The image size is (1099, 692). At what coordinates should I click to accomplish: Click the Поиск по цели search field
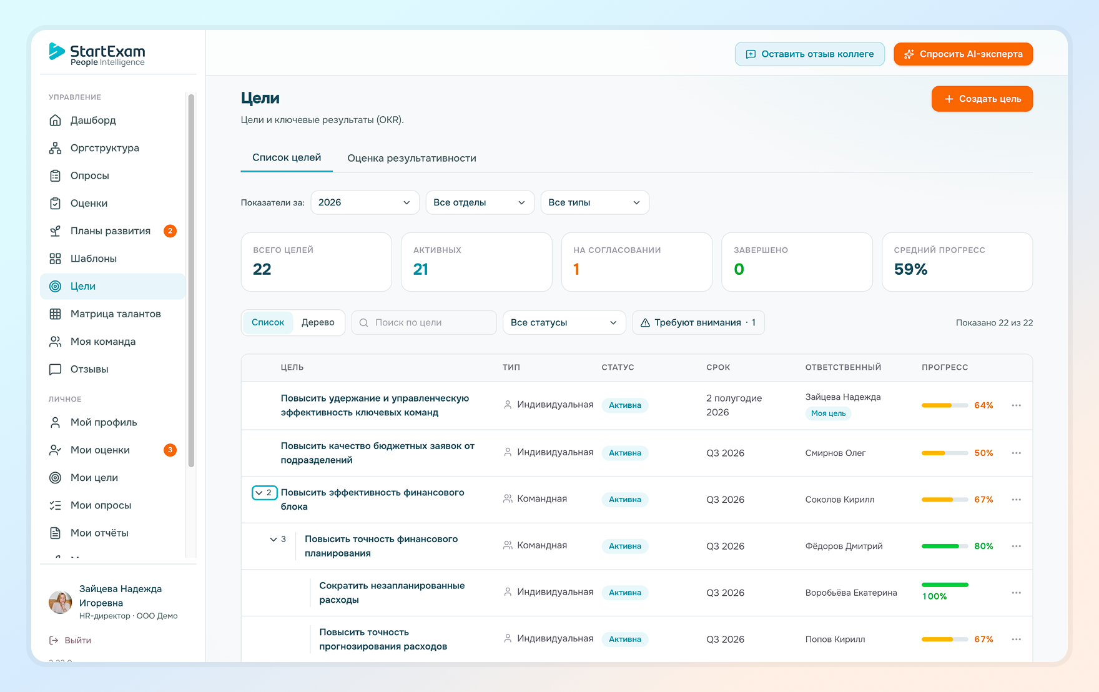pyautogui.click(x=424, y=322)
